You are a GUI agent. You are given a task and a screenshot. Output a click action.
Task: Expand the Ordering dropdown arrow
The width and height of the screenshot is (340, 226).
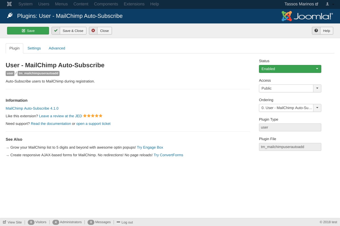tap(317, 108)
